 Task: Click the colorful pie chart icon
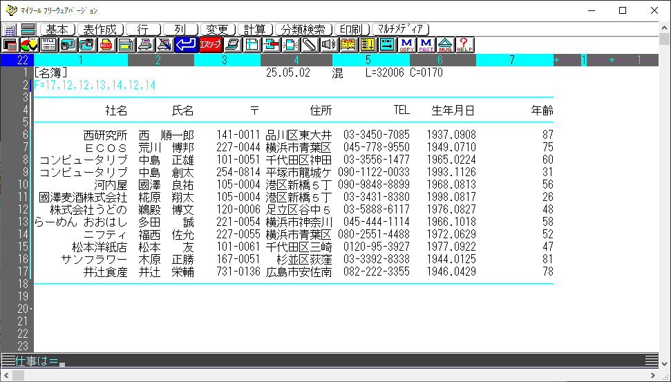(29, 45)
